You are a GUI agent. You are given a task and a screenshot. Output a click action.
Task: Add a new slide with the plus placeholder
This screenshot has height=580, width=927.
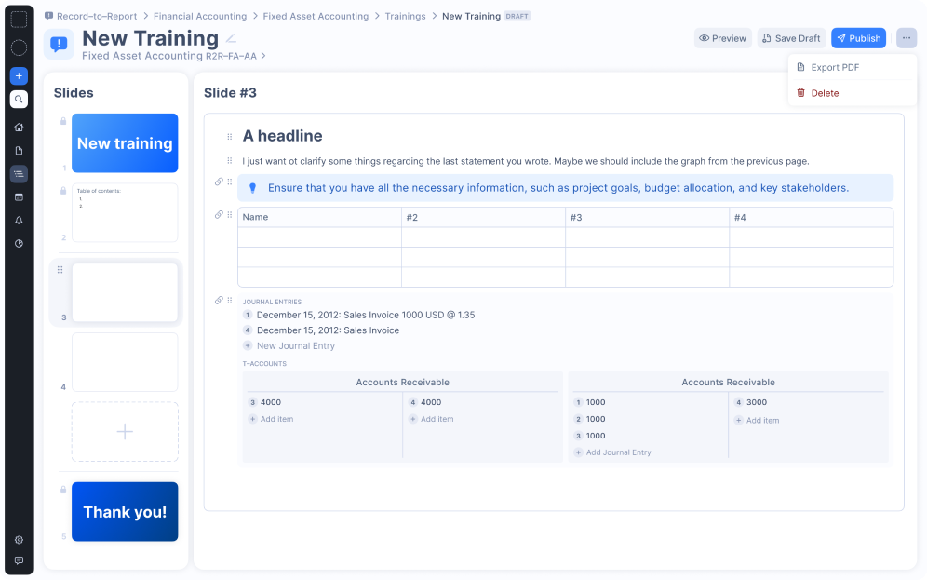click(125, 431)
